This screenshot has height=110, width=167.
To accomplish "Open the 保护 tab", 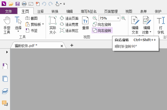I will pos(158,11).
